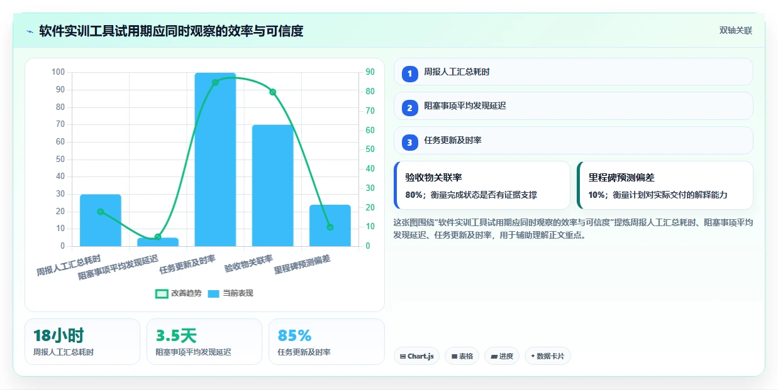Click the green line point atop 任务更新及时率 bar
The width and height of the screenshot is (778, 390).
(215, 82)
